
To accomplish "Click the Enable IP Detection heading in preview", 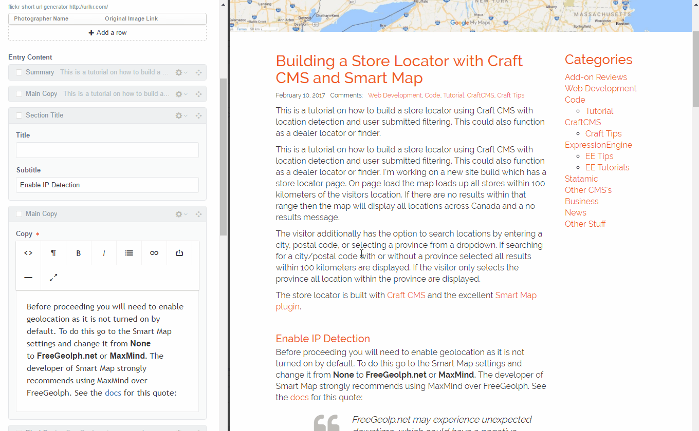I will 323,339.
